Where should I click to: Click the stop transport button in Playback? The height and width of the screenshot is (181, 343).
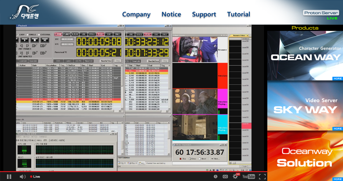click(35, 40)
